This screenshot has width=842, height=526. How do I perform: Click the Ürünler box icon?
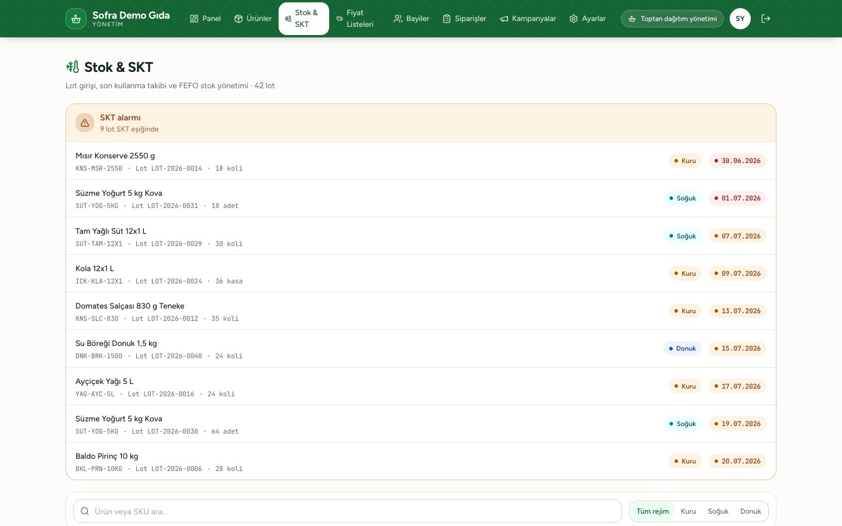(239, 19)
